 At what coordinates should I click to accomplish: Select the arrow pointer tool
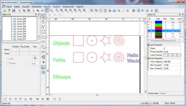pyautogui.click(x=43, y=17)
